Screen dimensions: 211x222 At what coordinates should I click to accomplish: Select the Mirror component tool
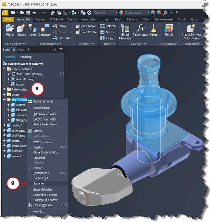pyautogui.click(x=107, y=32)
